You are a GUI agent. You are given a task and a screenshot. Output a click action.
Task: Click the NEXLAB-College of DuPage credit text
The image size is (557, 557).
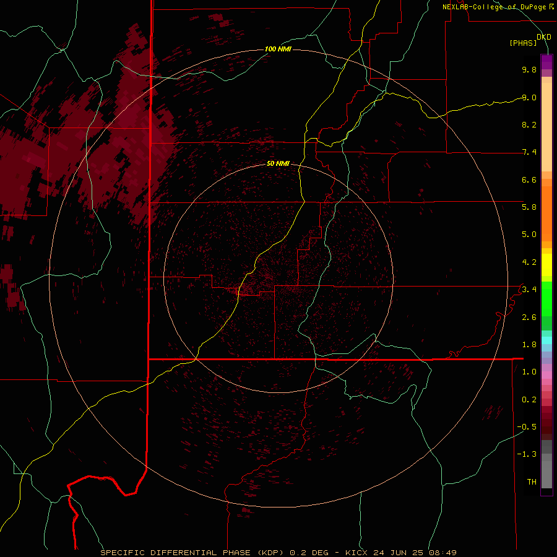[x=494, y=7]
